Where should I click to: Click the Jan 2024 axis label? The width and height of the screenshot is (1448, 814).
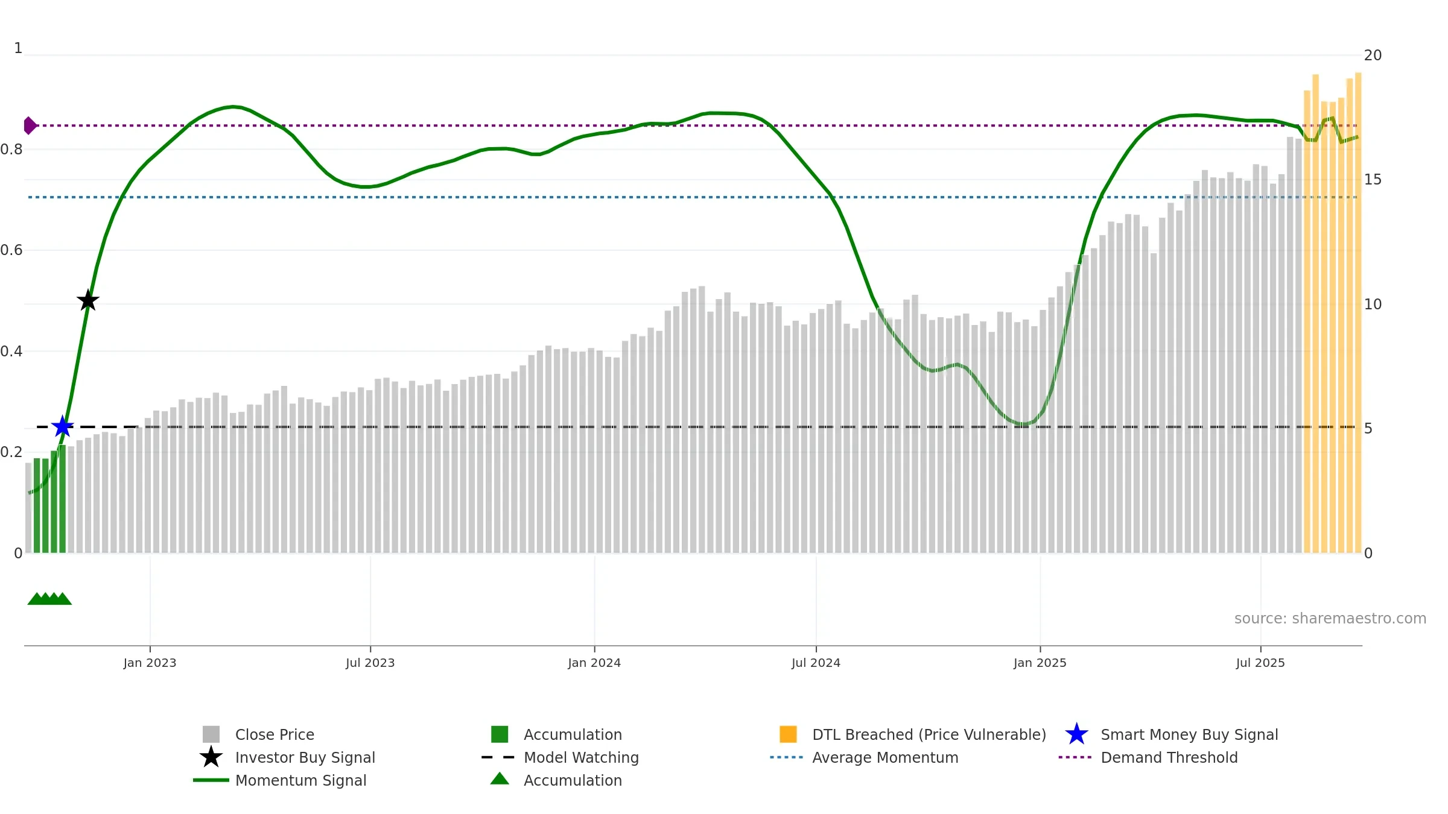click(x=594, y=663)
